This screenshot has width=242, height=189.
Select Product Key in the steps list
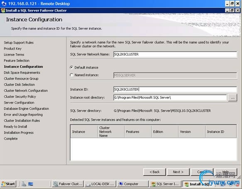[12, 49]
